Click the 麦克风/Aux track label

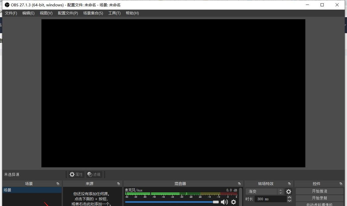pos(133,190)
